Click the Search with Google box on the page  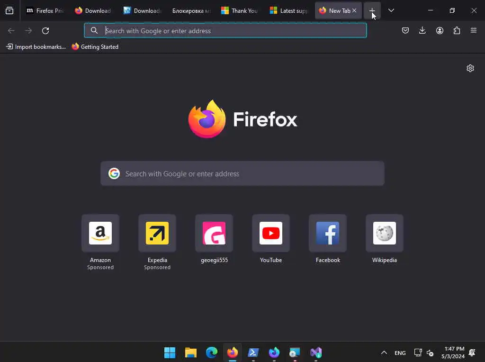pyautogui.click(x=242, y=173)
